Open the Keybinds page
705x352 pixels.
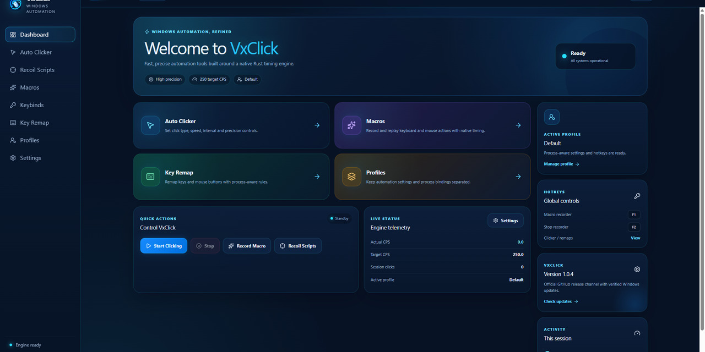[40, 105]
